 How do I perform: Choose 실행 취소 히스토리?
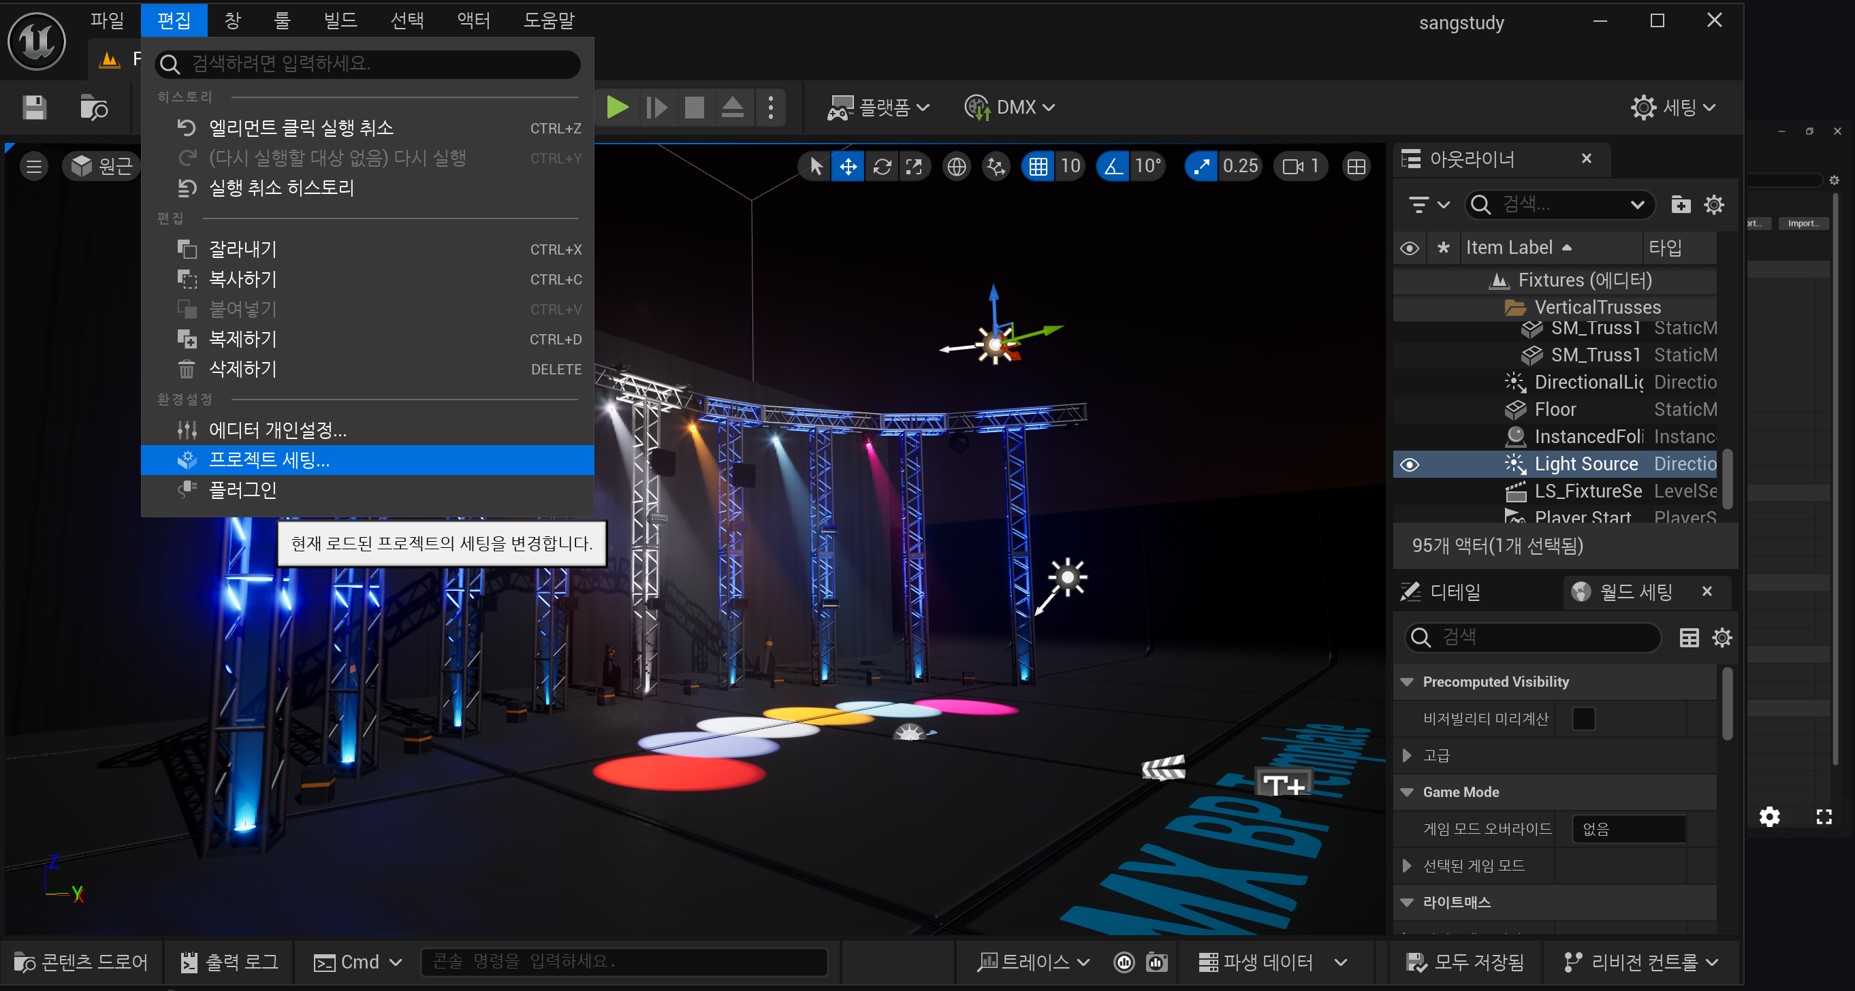(x=367, y=188)
